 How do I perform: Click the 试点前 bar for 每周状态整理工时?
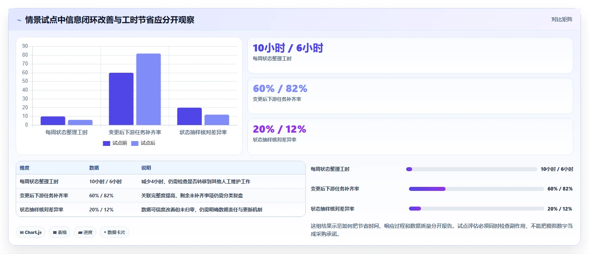click(x=53, y=121)
